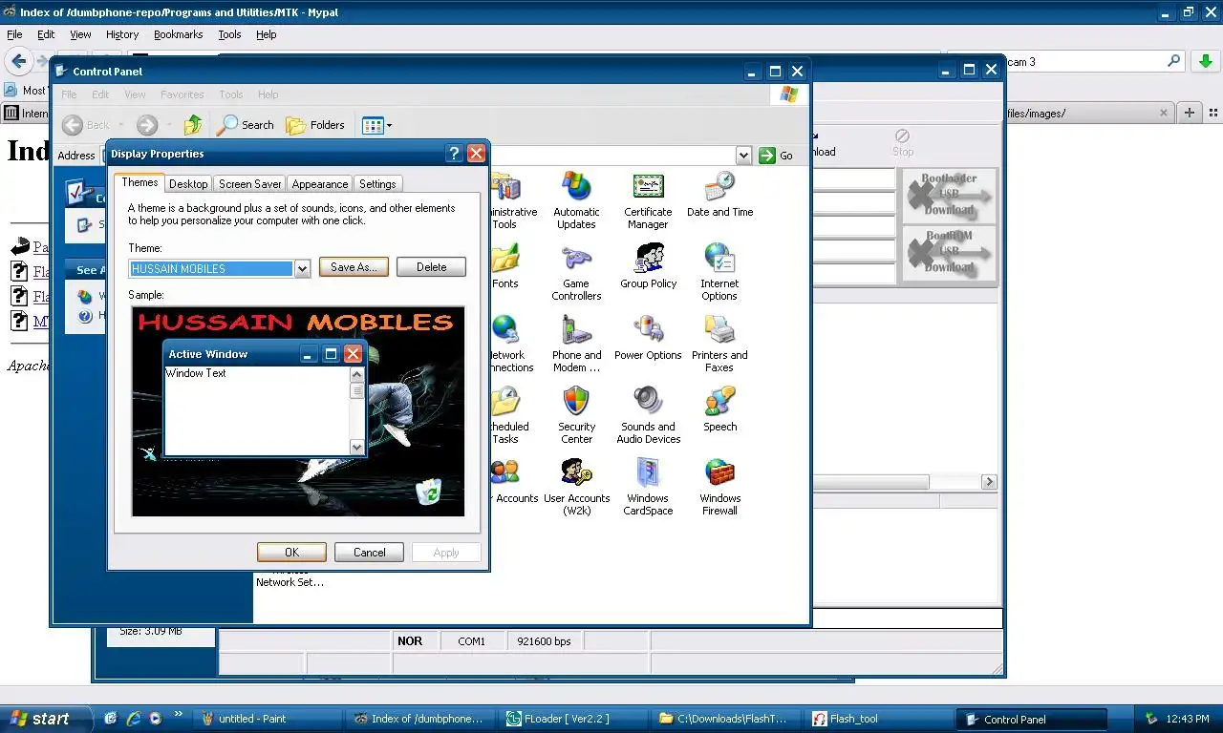Open the Windows CardSpace icon

(648, 487)
